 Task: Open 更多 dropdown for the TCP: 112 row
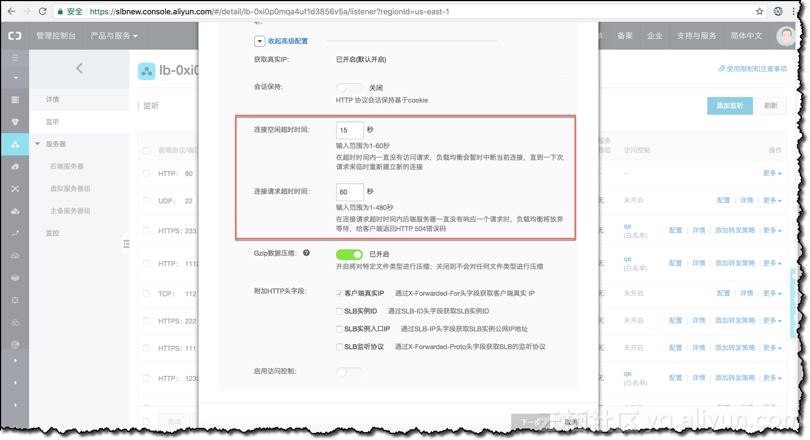[x=772, y=293]
